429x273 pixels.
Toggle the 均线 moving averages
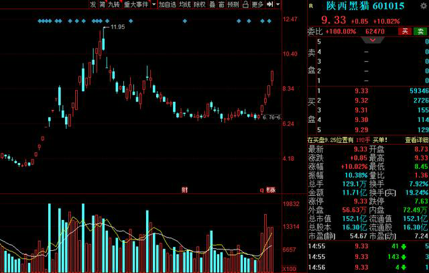point(185,4)
